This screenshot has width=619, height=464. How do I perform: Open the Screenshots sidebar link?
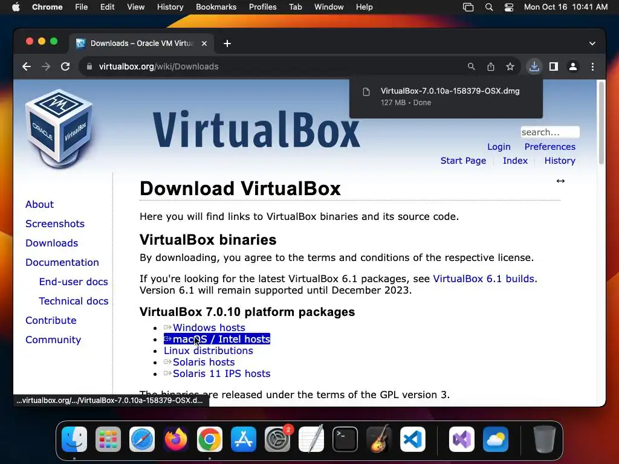55,224
